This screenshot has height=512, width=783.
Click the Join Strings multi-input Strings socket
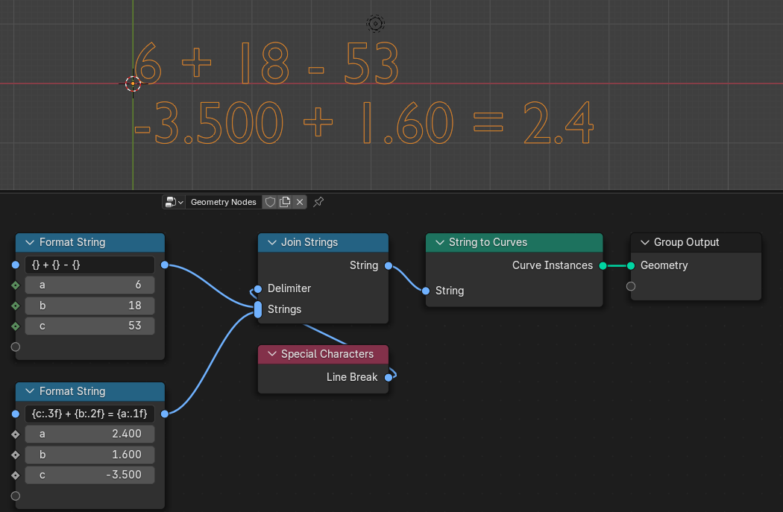click(258, 309)
